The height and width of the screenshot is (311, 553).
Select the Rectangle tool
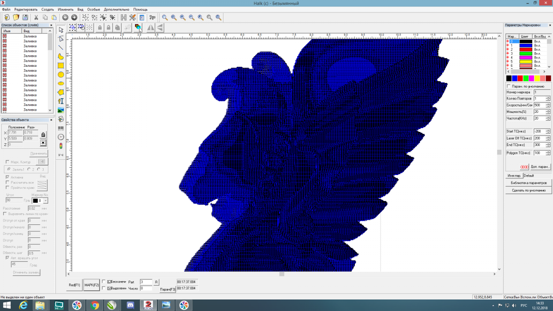tap(61, 65)
